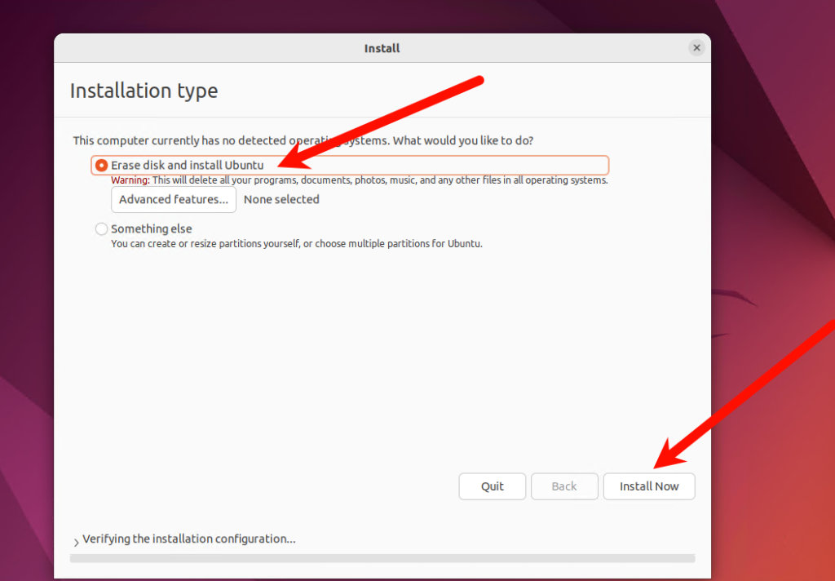This screenshot has width=835, height=581.
Task: Close the Install window
Action: [x=696, y=48]
